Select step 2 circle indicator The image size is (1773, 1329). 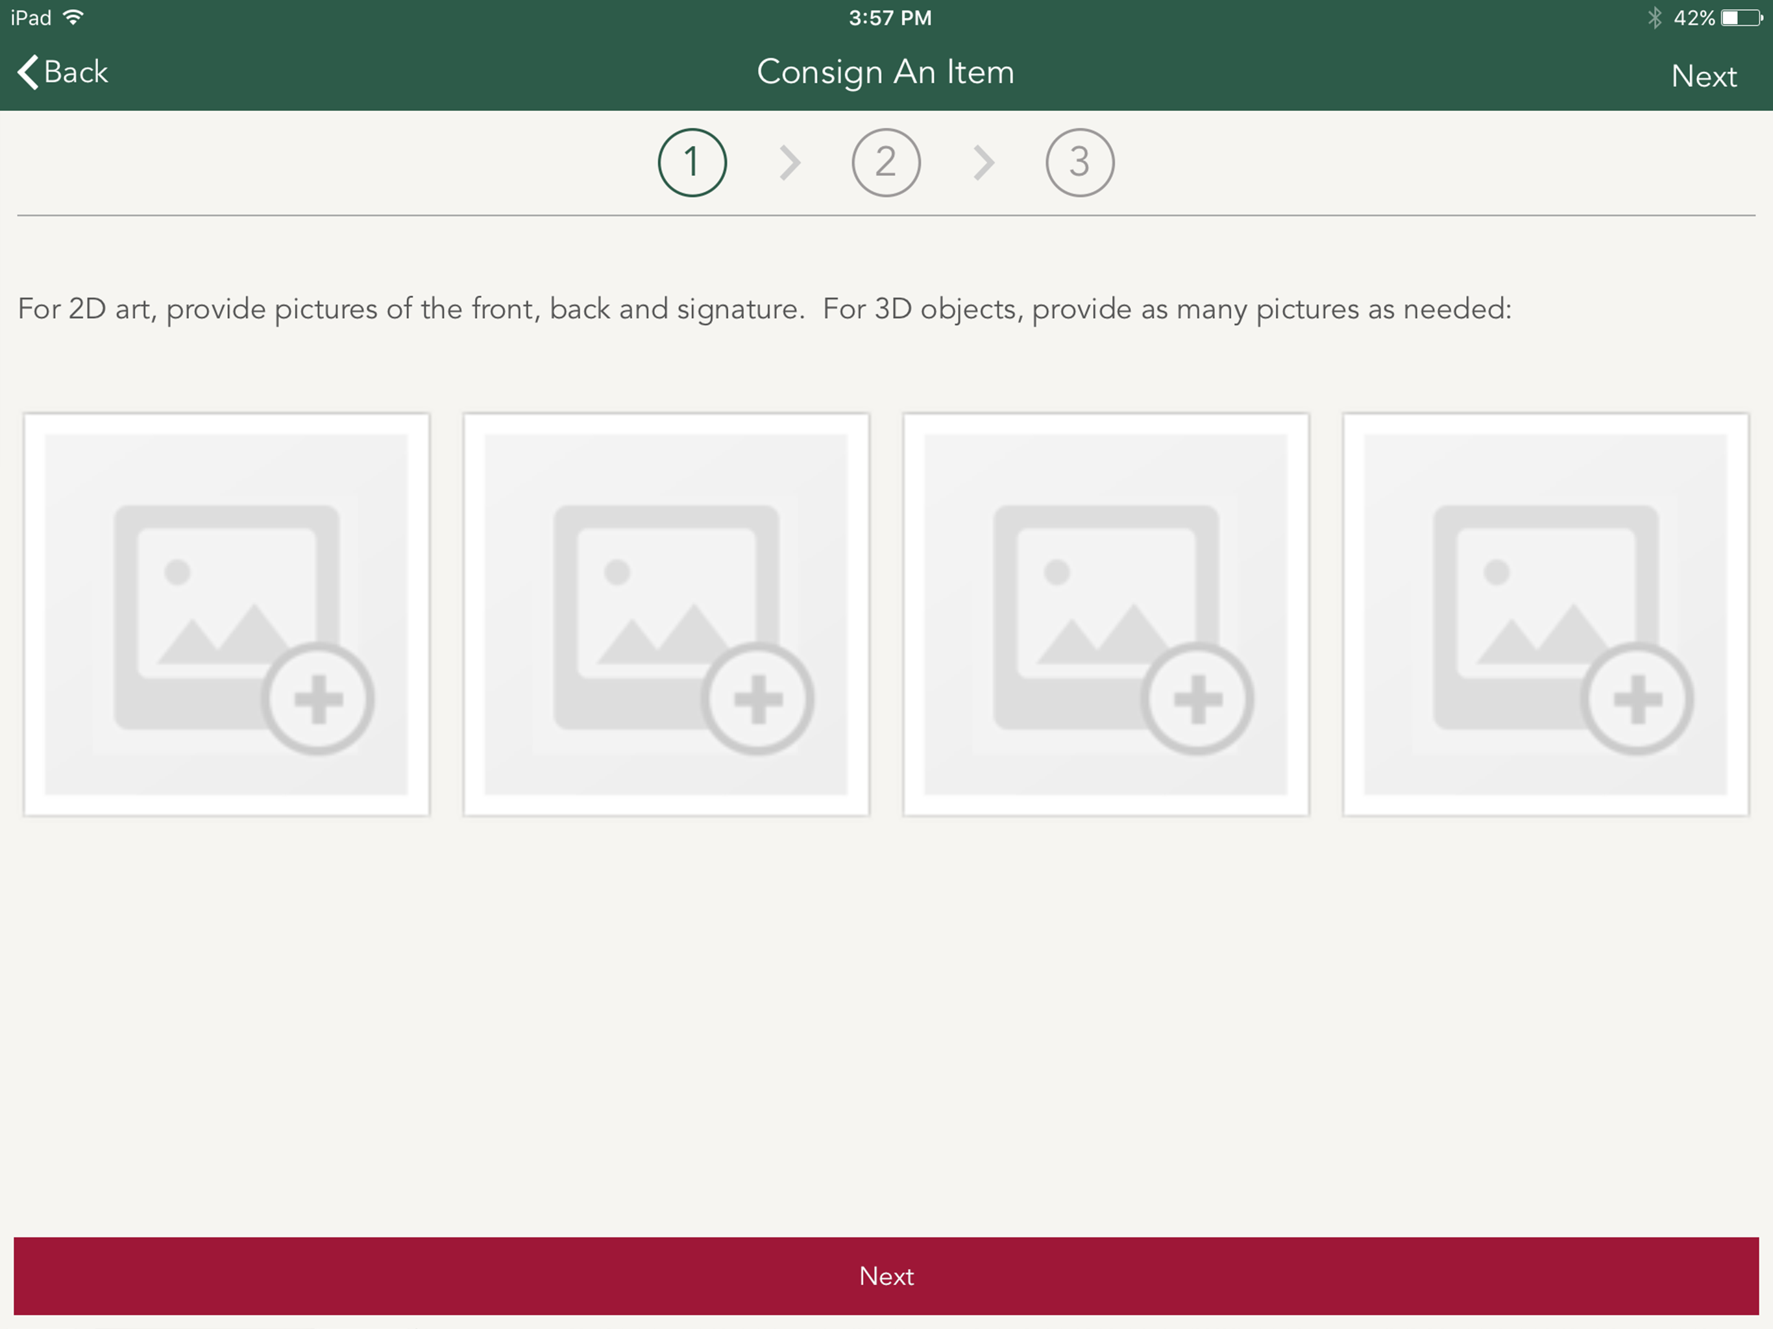[x=886, y=163]
